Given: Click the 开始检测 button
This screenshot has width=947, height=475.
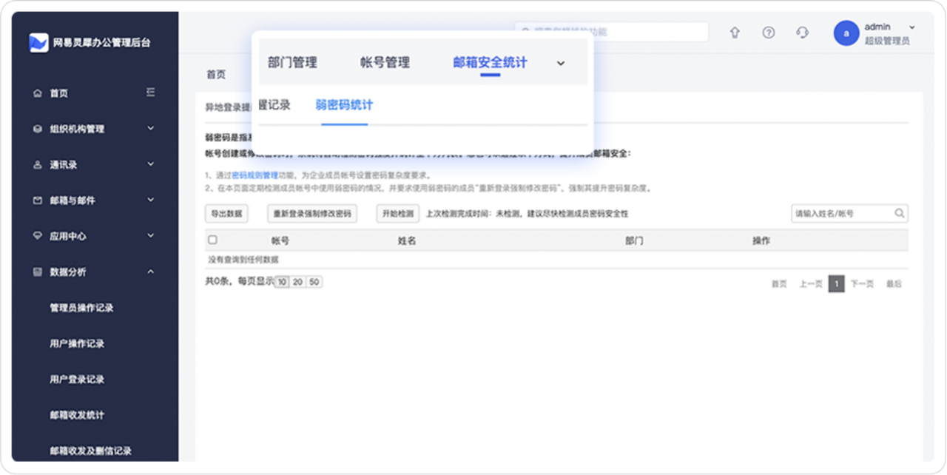Looking at the screenshot, I should pyautogui.click(x=397, y=213).
